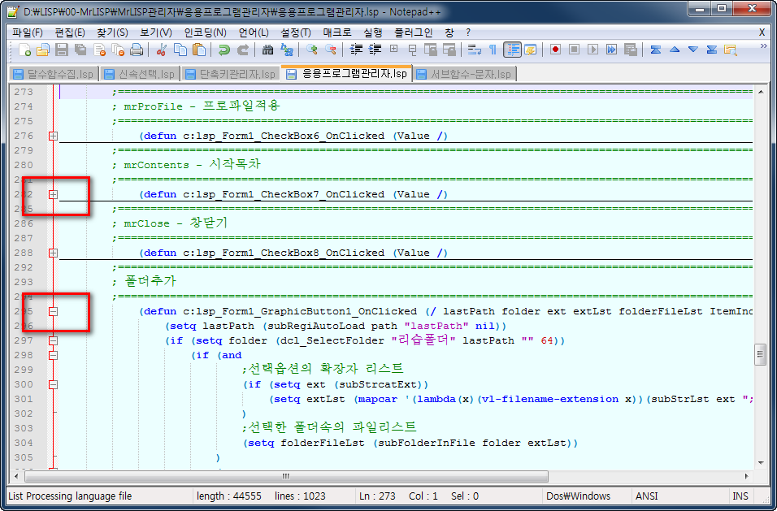Open Find with the binoculars icon
The width and height of the screenshot is (777, 511).
[267, 50]
